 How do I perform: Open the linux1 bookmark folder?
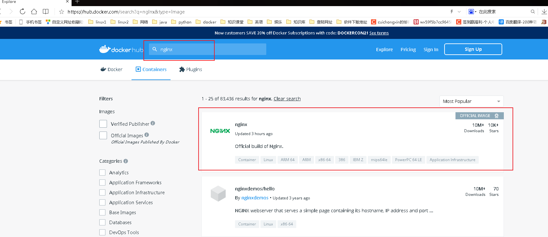tap(97, 22)
